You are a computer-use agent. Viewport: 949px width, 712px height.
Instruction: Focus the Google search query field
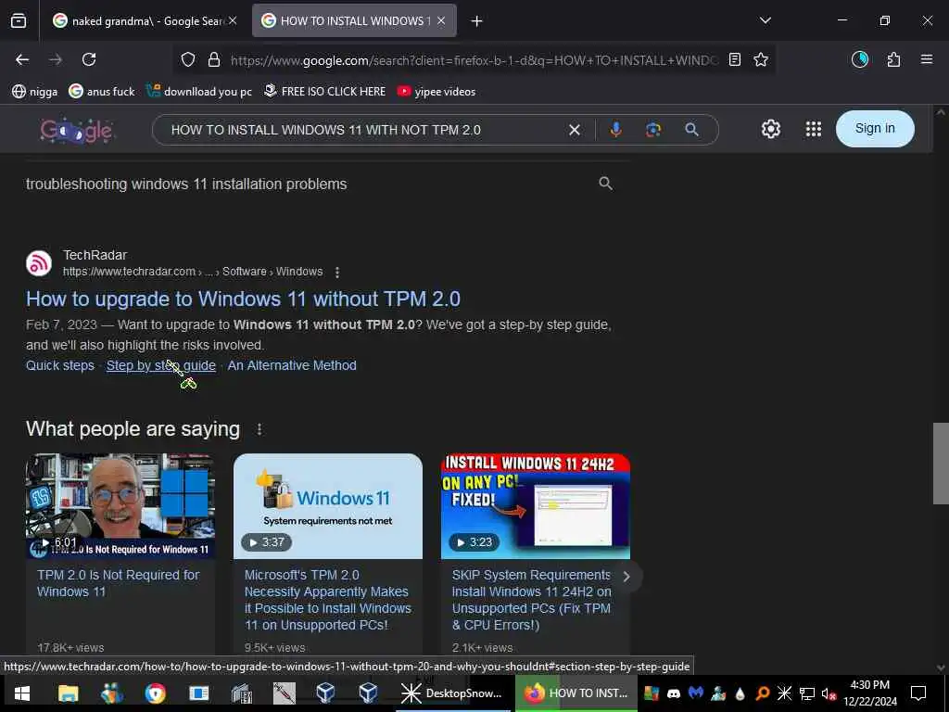click(x=363, y=130)
